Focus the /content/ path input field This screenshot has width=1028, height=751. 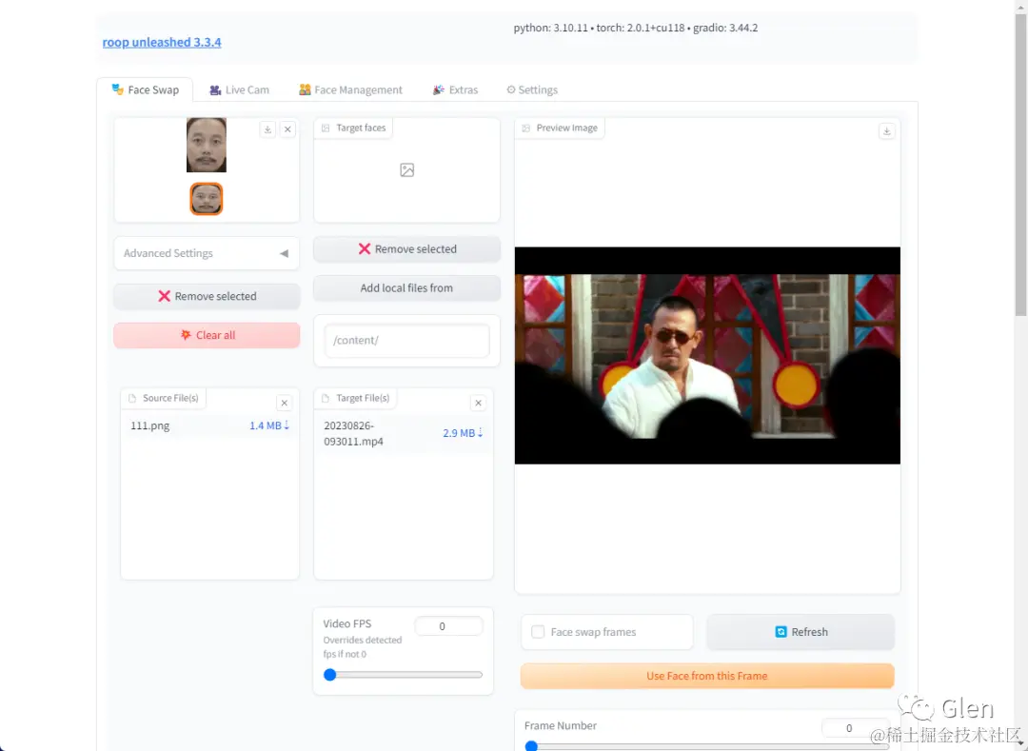pos(406,340)
